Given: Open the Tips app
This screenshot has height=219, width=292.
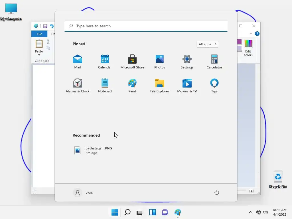Looking at the screenshot, I should pos(214,86).
